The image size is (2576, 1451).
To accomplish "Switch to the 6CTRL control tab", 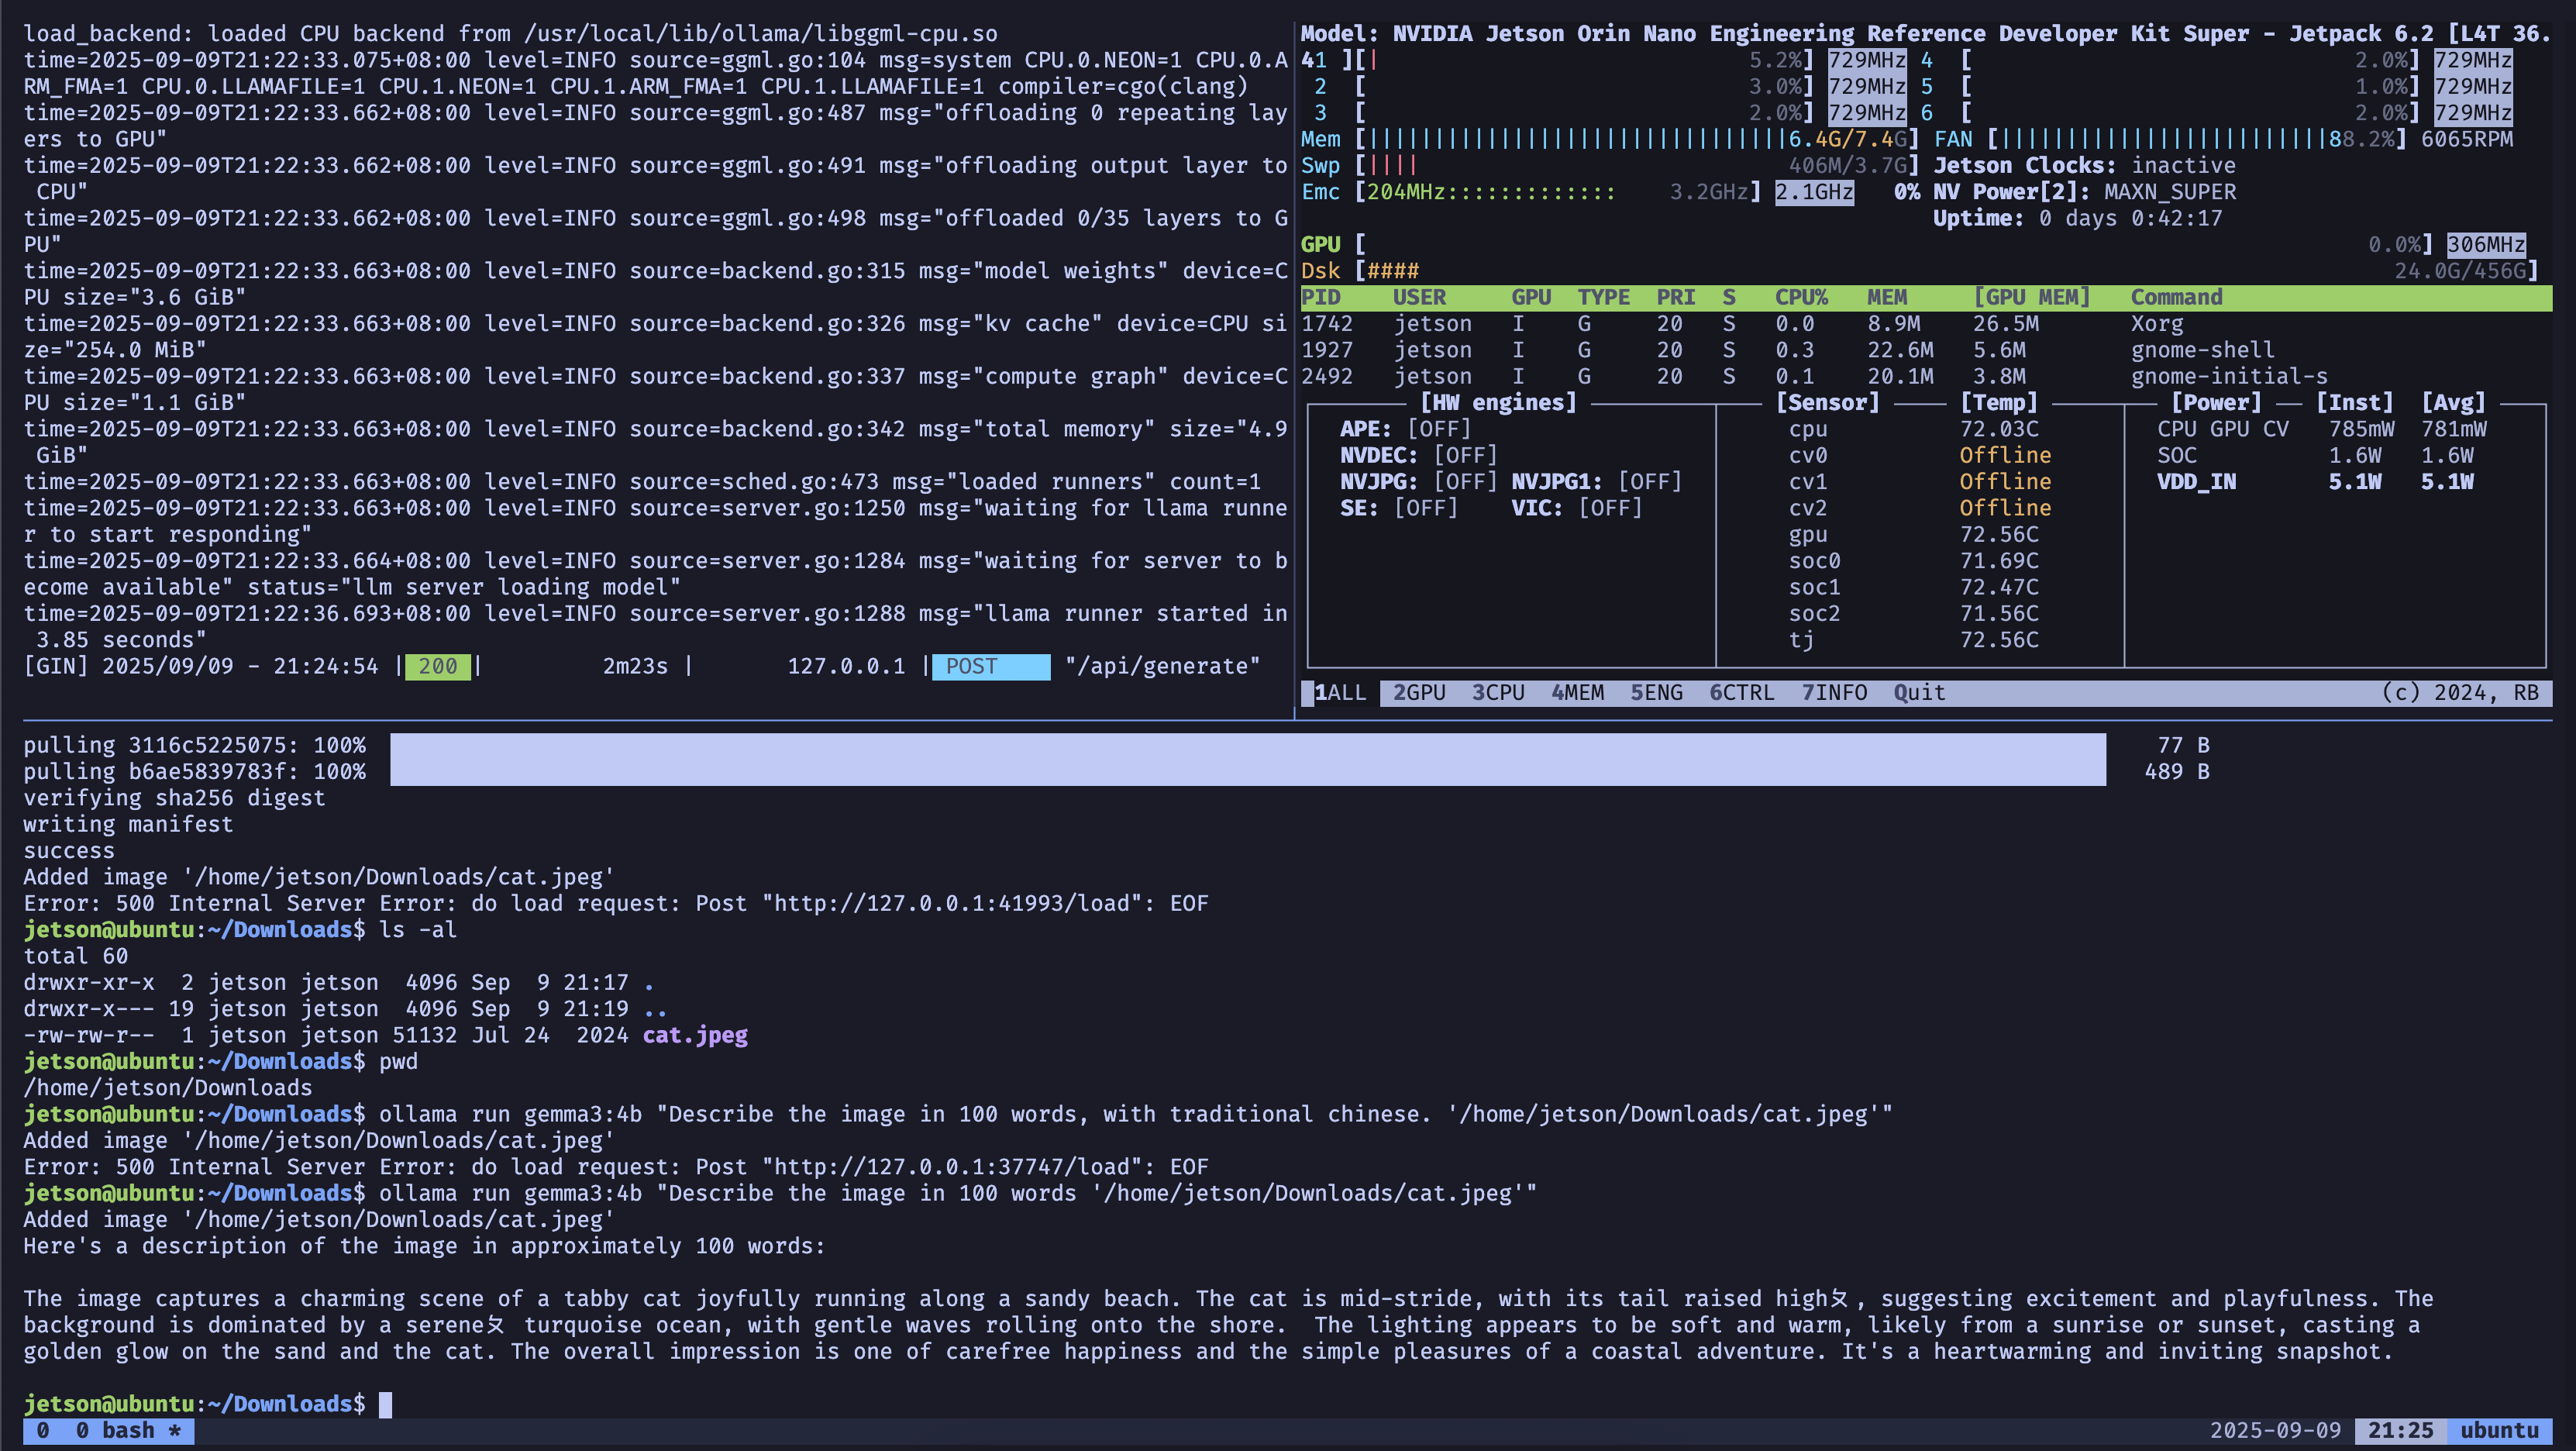I will (x=1741, y=693).
